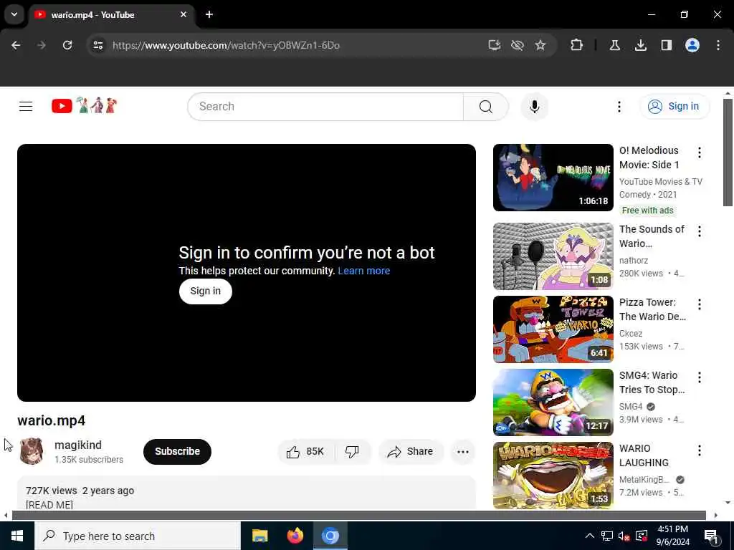The width and height of the screenshot is (734, 550).
Task: Open the notification center icon
Action: pos(712,536)
